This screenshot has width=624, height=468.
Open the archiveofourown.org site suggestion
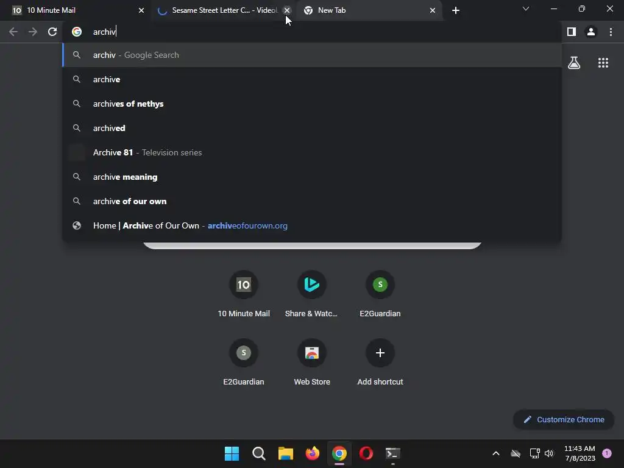coord(311,225)
